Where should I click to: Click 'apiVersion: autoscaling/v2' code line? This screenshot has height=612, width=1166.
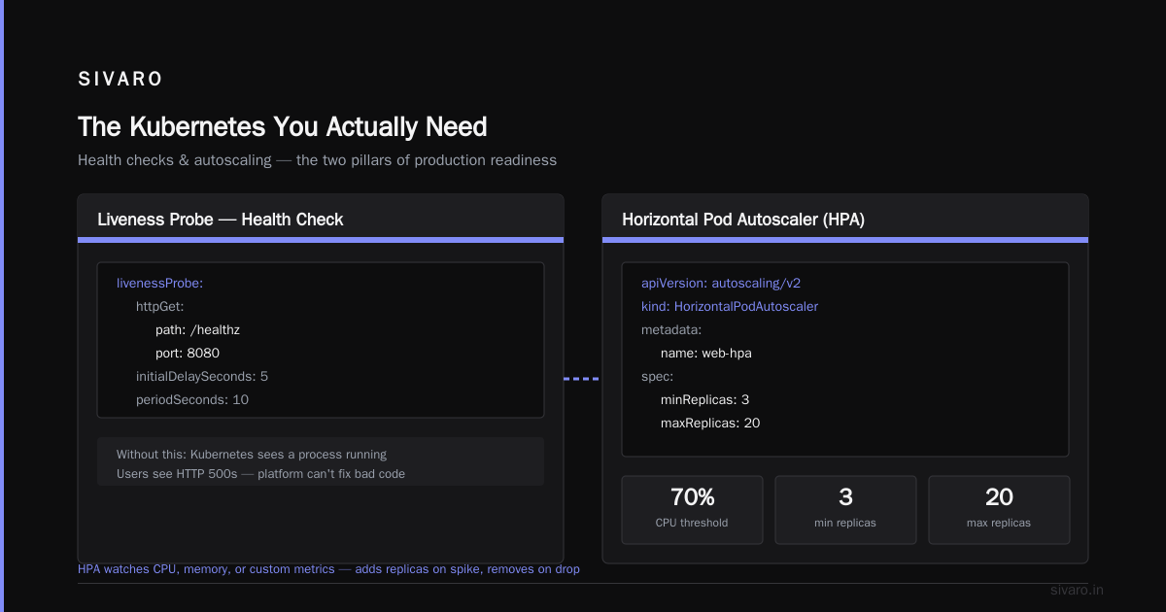pos(721,284)
